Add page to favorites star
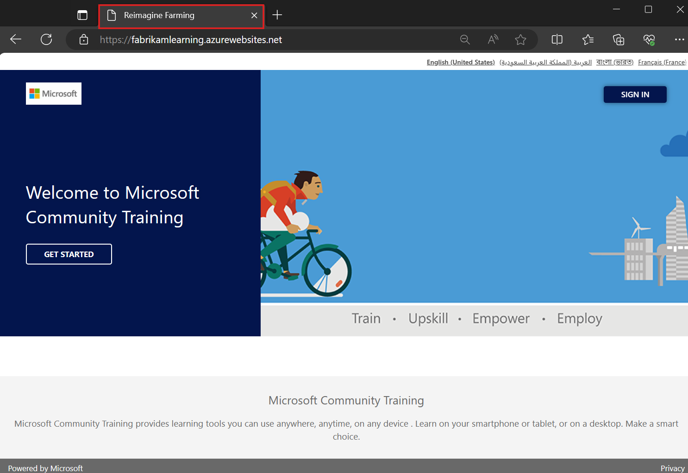This screenshot has height=473, width=688. (520, 40)
